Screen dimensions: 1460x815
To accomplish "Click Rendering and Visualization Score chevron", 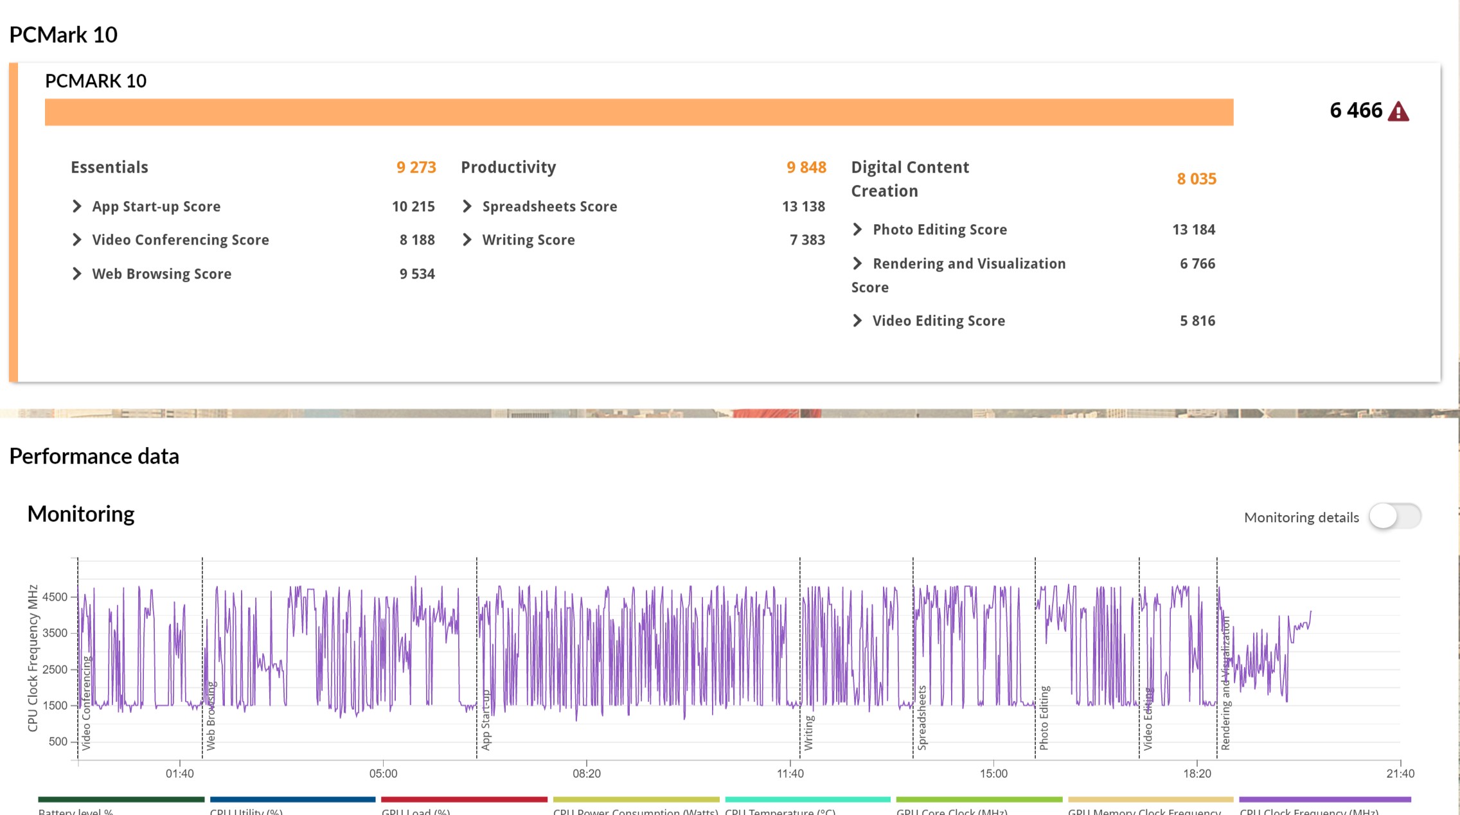I will pyautogui.click(x=857, y=263).
